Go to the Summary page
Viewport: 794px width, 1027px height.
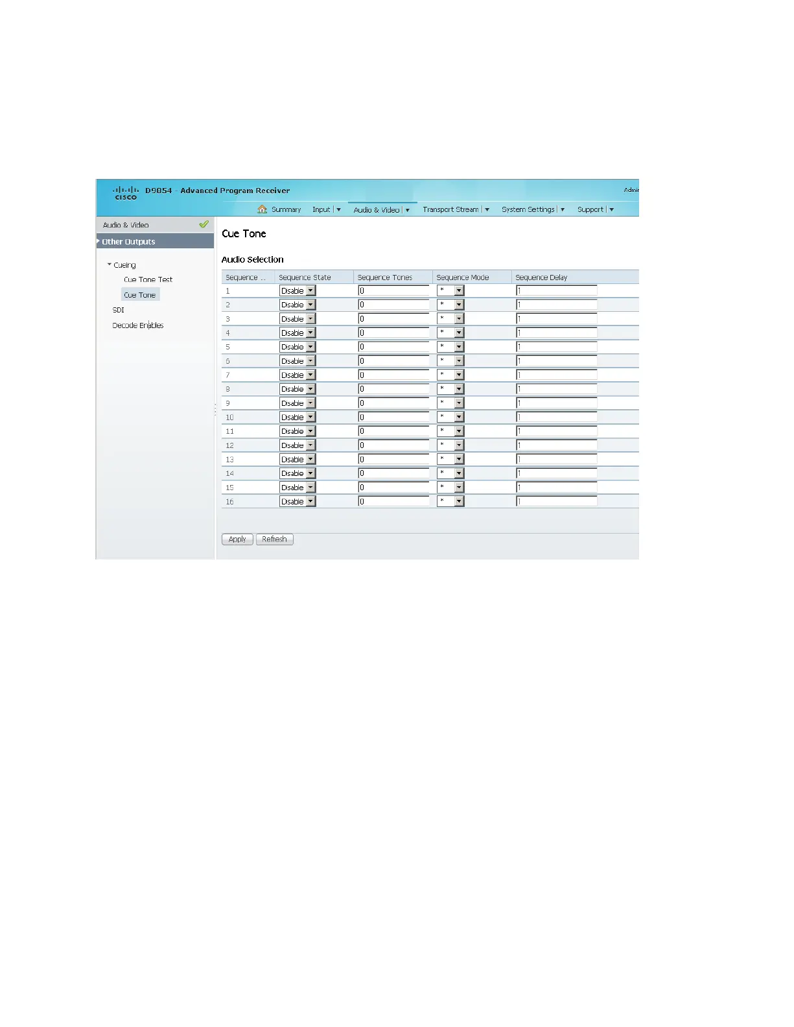pyautogui.click(x=286, y=209)
